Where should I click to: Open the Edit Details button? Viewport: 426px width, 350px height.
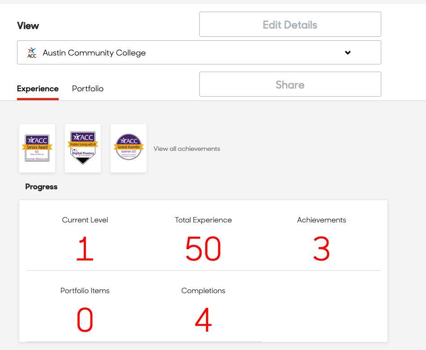(x=290, y=24)
